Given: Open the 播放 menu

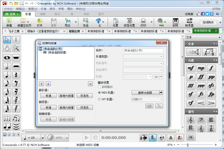Looking at the screenshot, I should 70,9.
